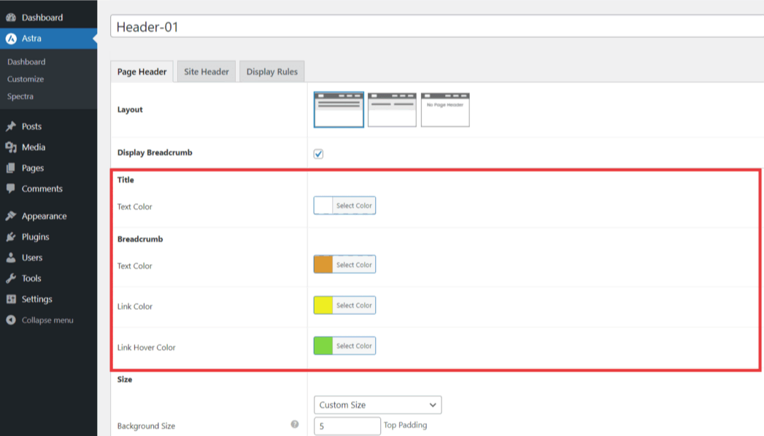The image size is (764, 436).
Task: Open Media via its sidebar icon
Action: click(x=11, y=147)
